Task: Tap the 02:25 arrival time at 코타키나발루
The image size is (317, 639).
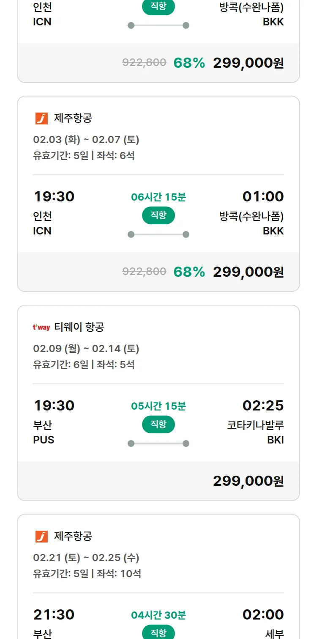Action: coord(263,405)
